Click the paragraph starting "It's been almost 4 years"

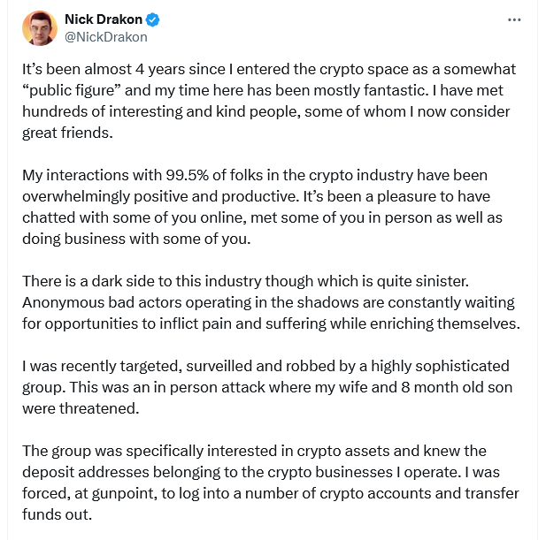tap(265, 101)
